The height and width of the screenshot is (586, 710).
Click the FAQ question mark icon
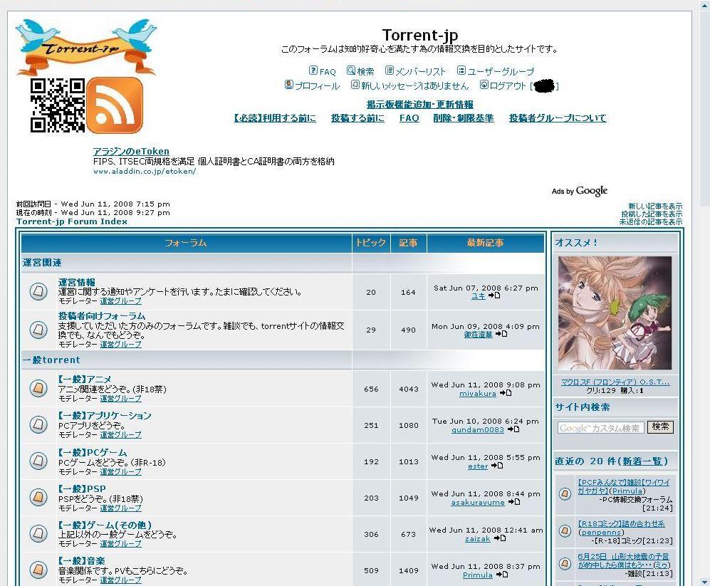(313, 70)
